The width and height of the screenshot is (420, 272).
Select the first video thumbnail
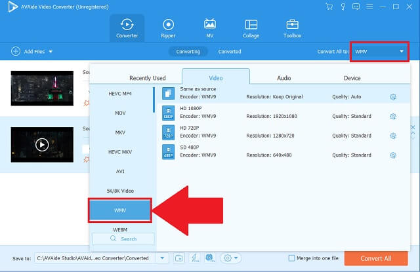pyautogui.click(x=42, y=88)
